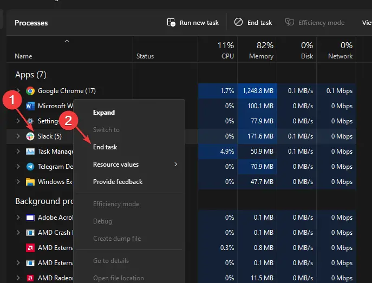Image resolution: width=372 pixels, height=283 pixels.
Task: Click the Microsoft Word icon
Action: pos(30,106)
